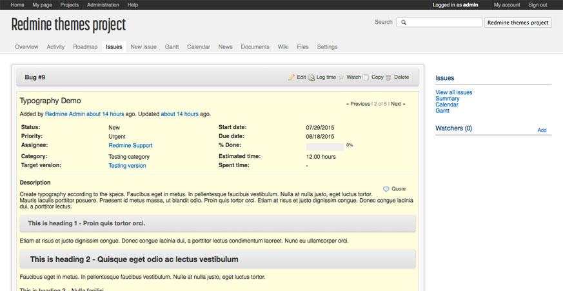Open My page in top bar
563x291 pixels.
[x=42, y=5]
